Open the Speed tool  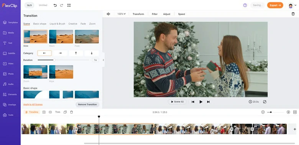coord(182,14)
